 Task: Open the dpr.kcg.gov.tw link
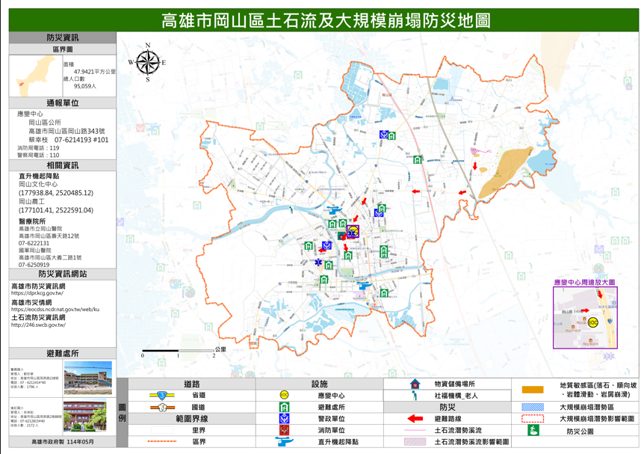38,293
